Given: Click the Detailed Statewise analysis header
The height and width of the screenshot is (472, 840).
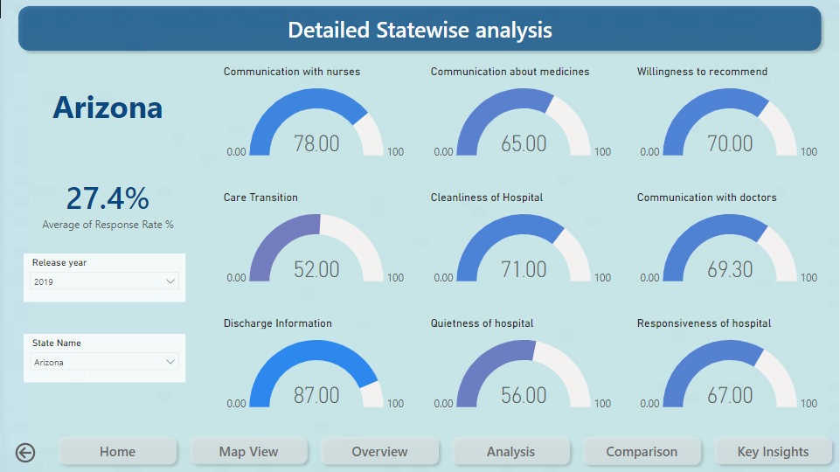Looking at the screenshot, I should coord(420,30).
